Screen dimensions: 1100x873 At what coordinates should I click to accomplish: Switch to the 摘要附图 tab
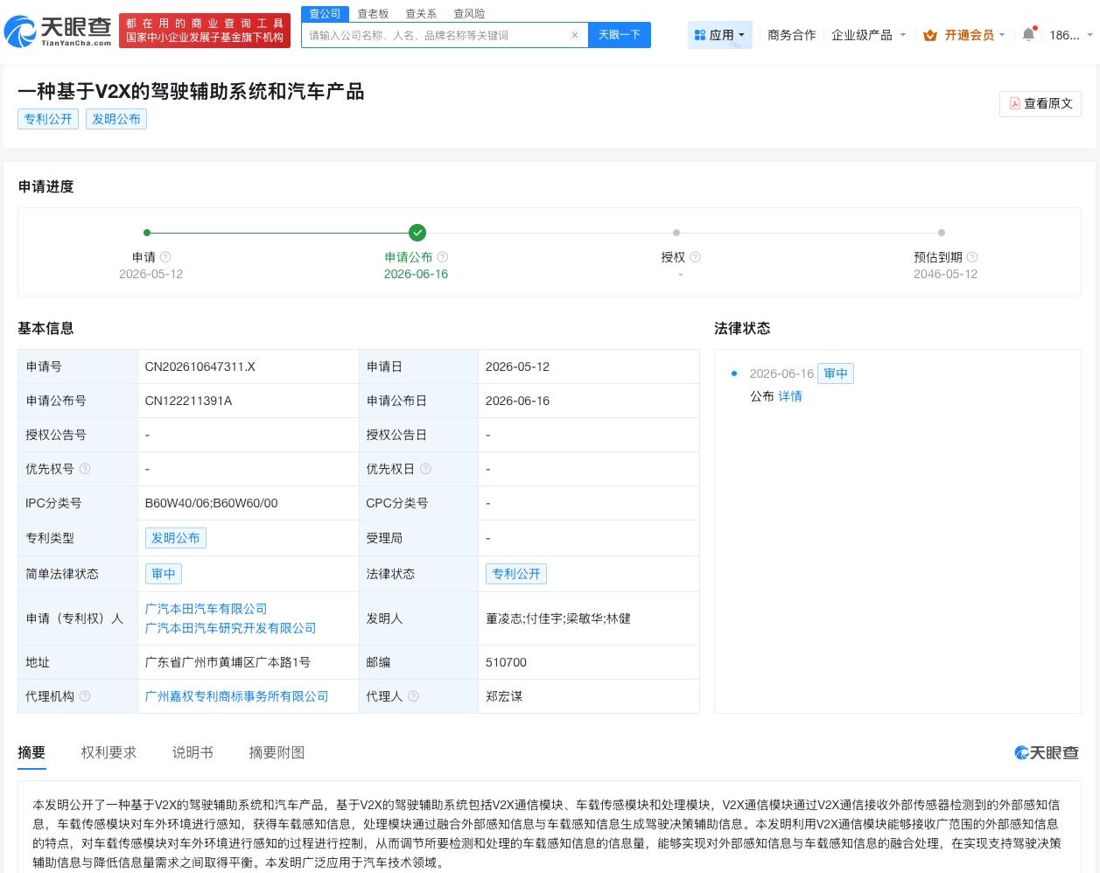click(x=277, y=752)
